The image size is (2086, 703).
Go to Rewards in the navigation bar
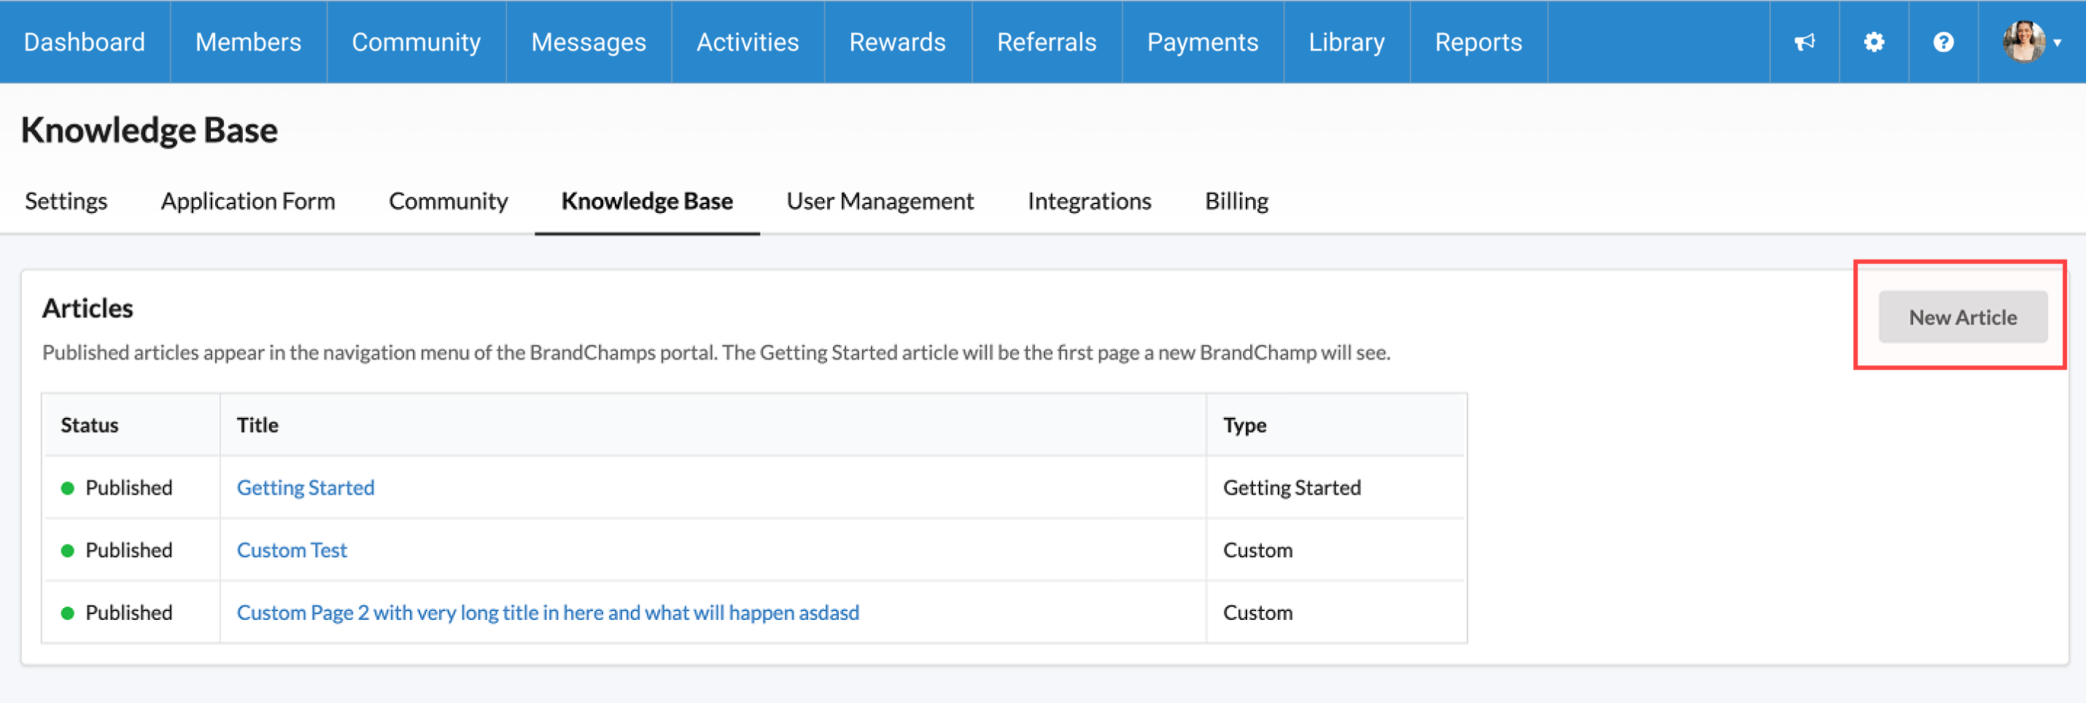click(x=896, y=42)
